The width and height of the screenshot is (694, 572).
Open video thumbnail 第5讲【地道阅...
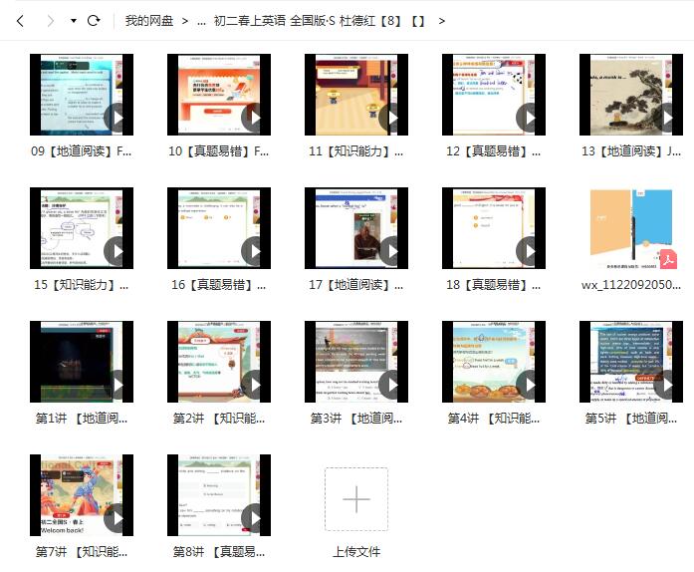[631, 362]
